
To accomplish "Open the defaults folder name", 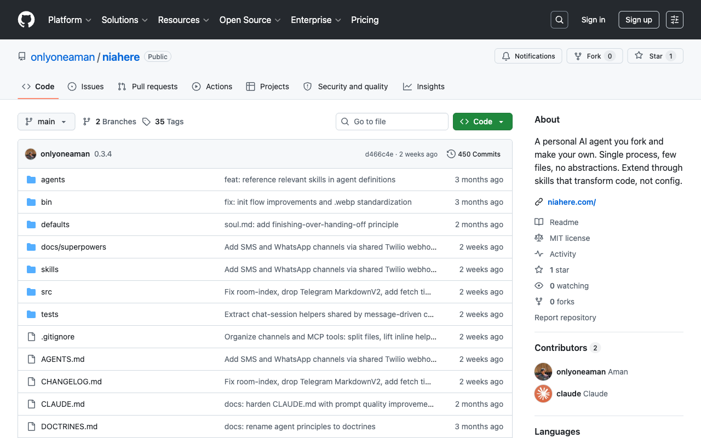I will pos(55,224).
